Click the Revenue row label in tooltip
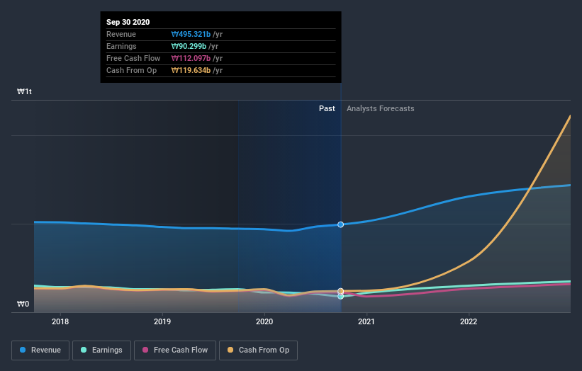 click(x=121, y=34)
